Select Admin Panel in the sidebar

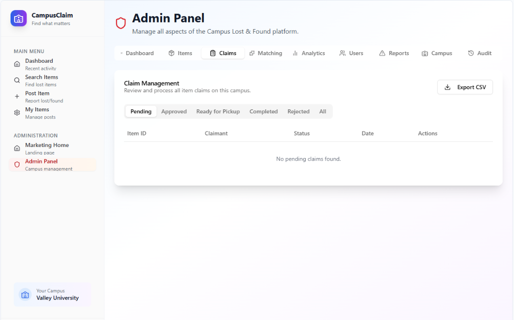tap(52, 165)
